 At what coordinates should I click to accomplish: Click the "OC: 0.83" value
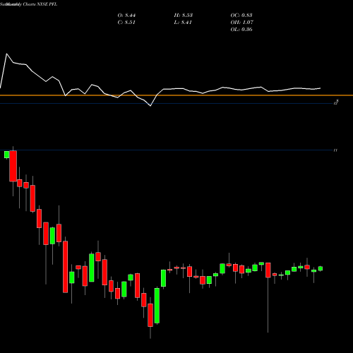pos(241,16)
